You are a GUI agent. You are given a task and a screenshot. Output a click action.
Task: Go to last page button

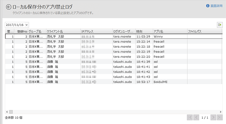[220, 117]
